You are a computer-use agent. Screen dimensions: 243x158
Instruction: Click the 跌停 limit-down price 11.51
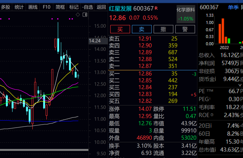pyautogui.click(x=189, y=109)
